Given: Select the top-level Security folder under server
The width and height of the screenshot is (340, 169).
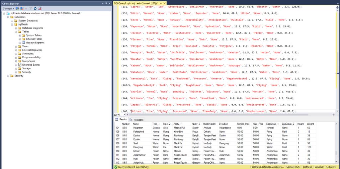Looking at the screenshot, I should tap(19, 76).
